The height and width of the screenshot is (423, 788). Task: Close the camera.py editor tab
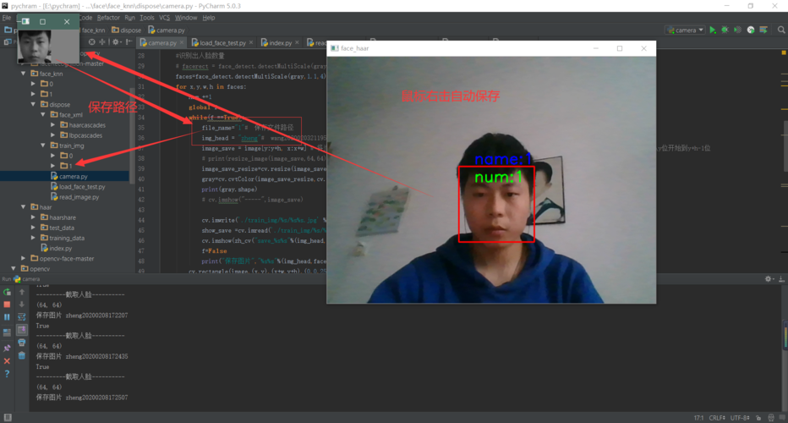click(x=182, y=43)
